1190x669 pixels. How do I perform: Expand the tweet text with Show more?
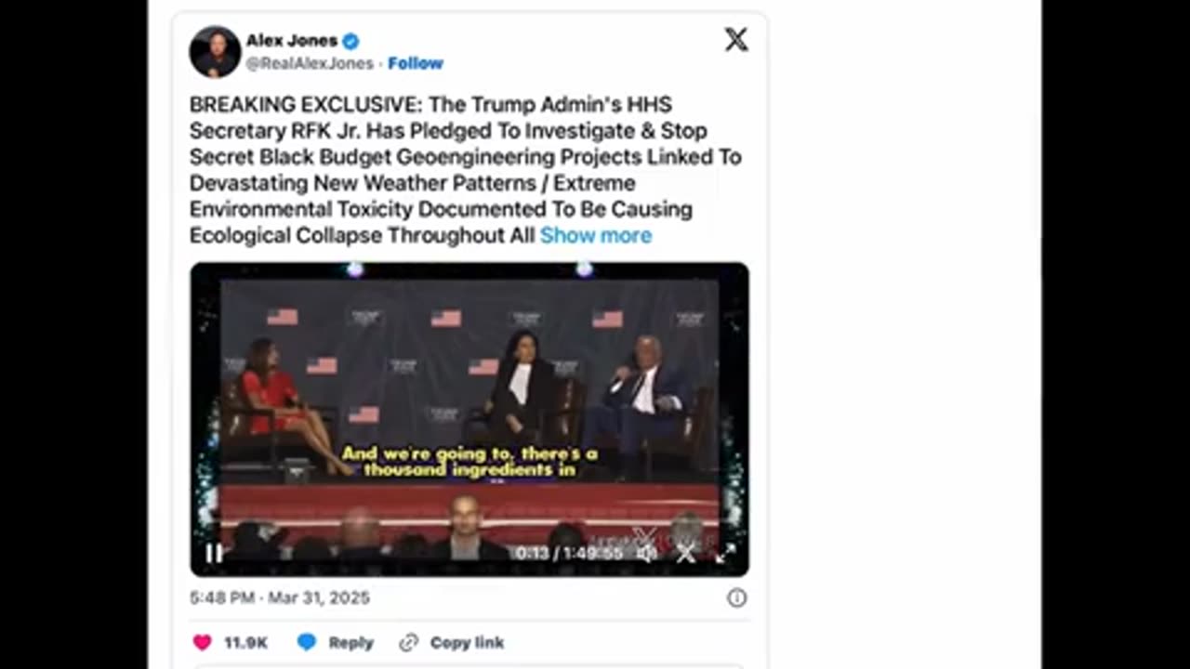[x=596, y=235]
